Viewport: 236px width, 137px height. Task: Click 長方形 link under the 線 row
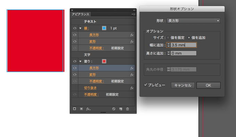[94, 35]
